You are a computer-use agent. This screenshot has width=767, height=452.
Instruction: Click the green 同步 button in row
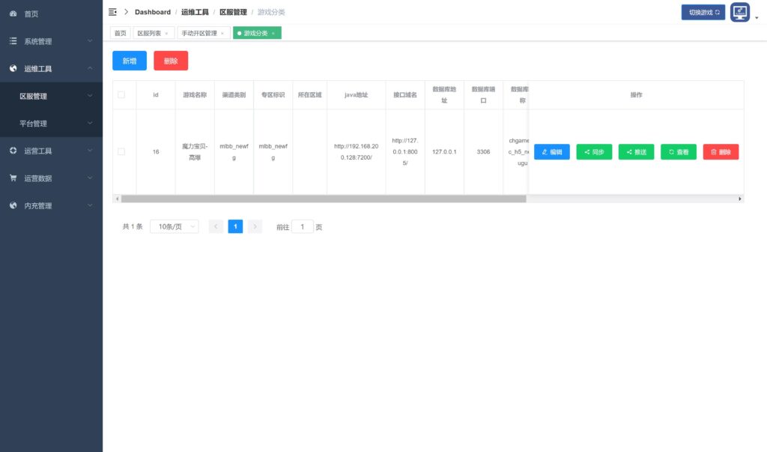594,151
